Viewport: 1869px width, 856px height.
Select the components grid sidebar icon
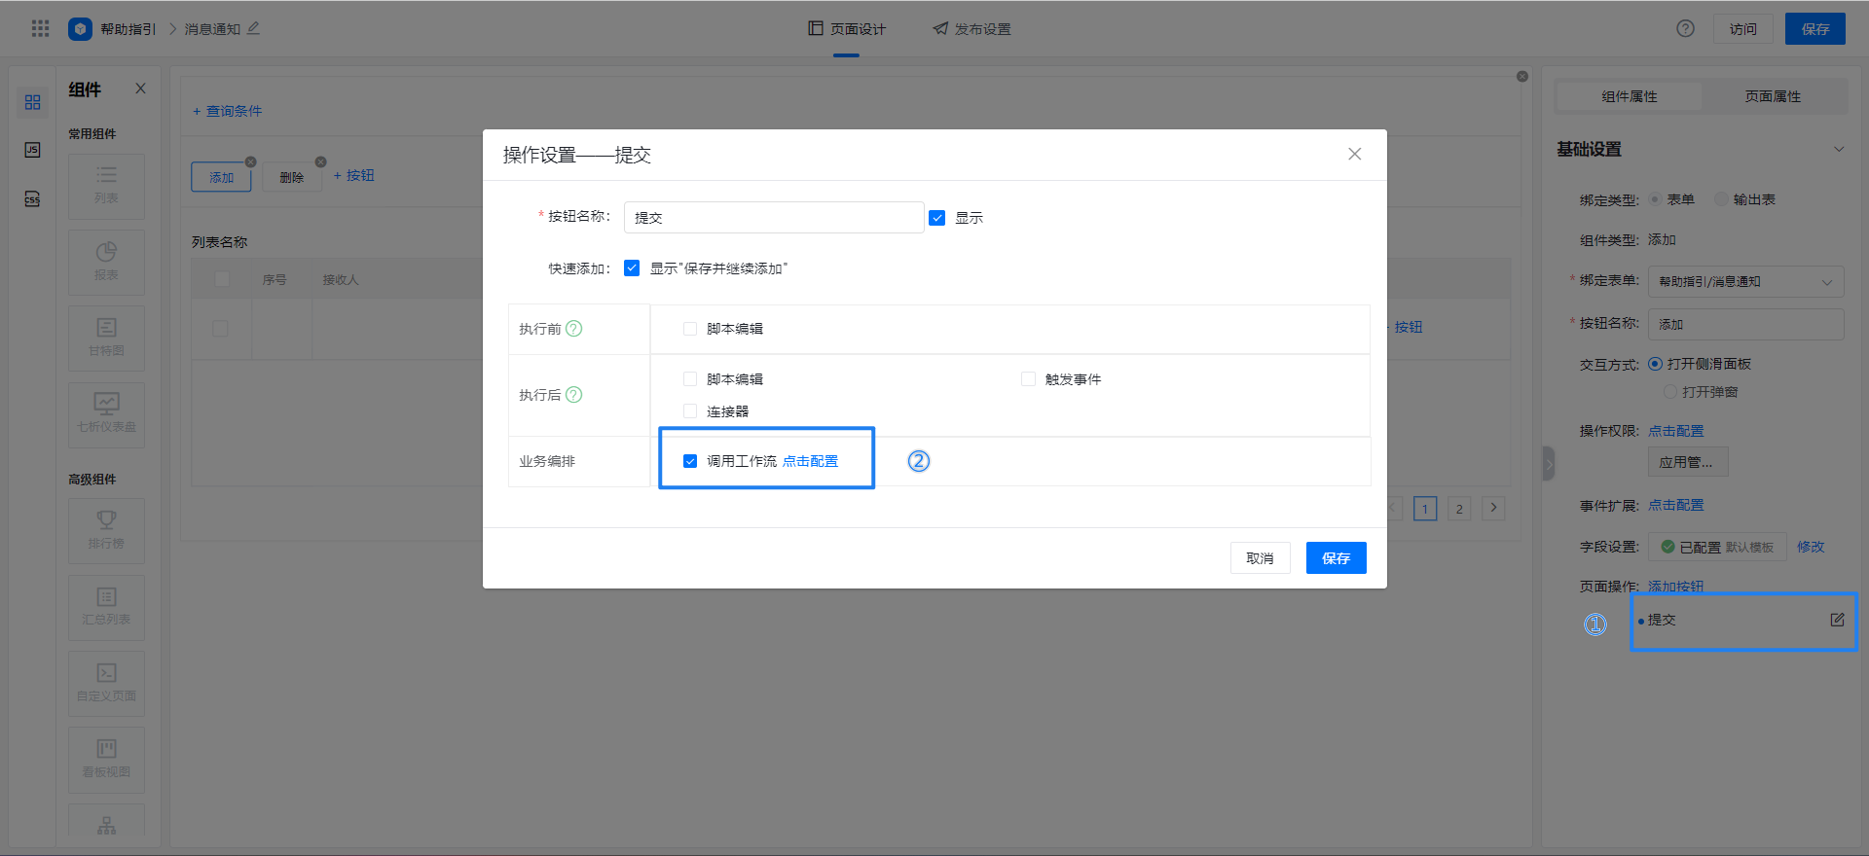click(32, 102)
